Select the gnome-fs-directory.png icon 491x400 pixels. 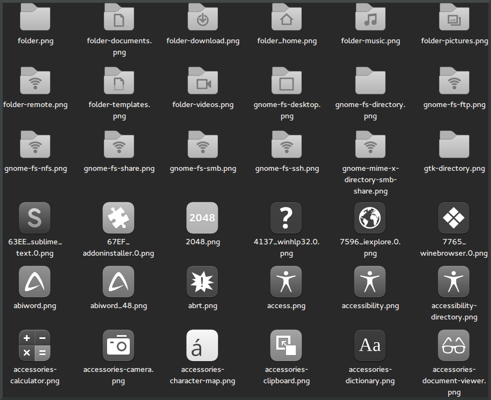pyautogui.click(x=370, y=81)
